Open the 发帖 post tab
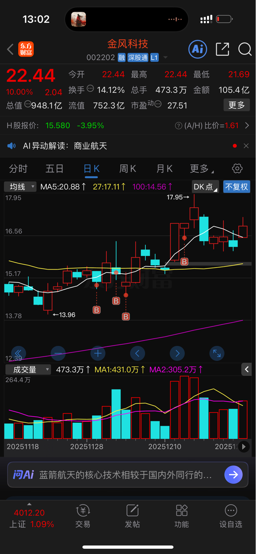256x554 pixels. pyautogui.click(x=132, y=516)
